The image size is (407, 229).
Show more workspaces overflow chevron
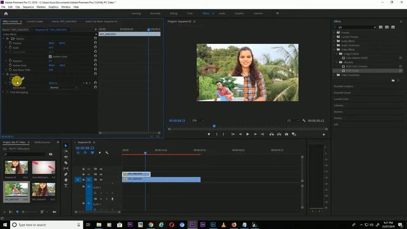point(277,13)
